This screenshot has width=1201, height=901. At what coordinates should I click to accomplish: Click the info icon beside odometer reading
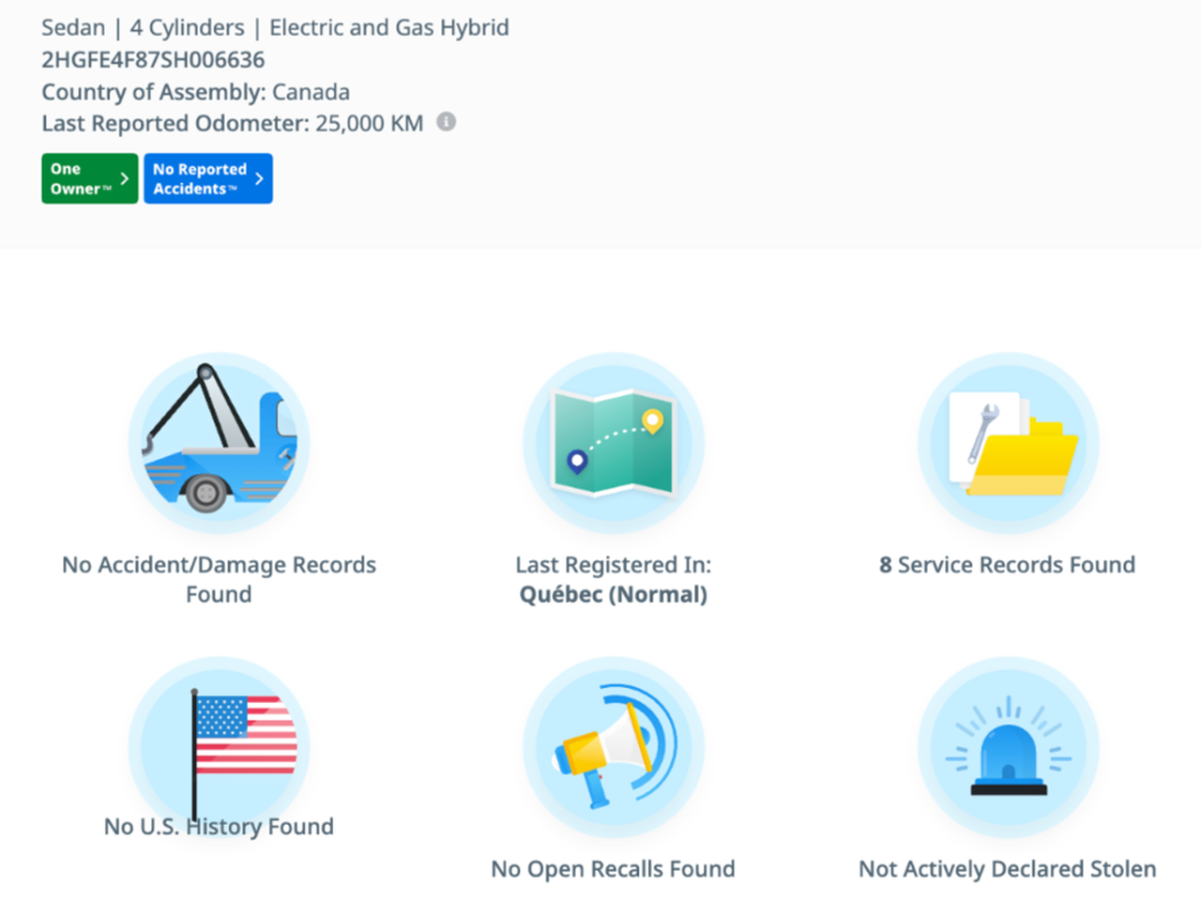coord(447,122)
